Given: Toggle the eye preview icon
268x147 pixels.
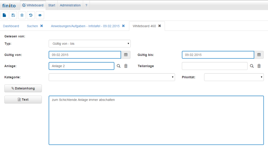Looking at the screenshot, I should click(40, 15).
